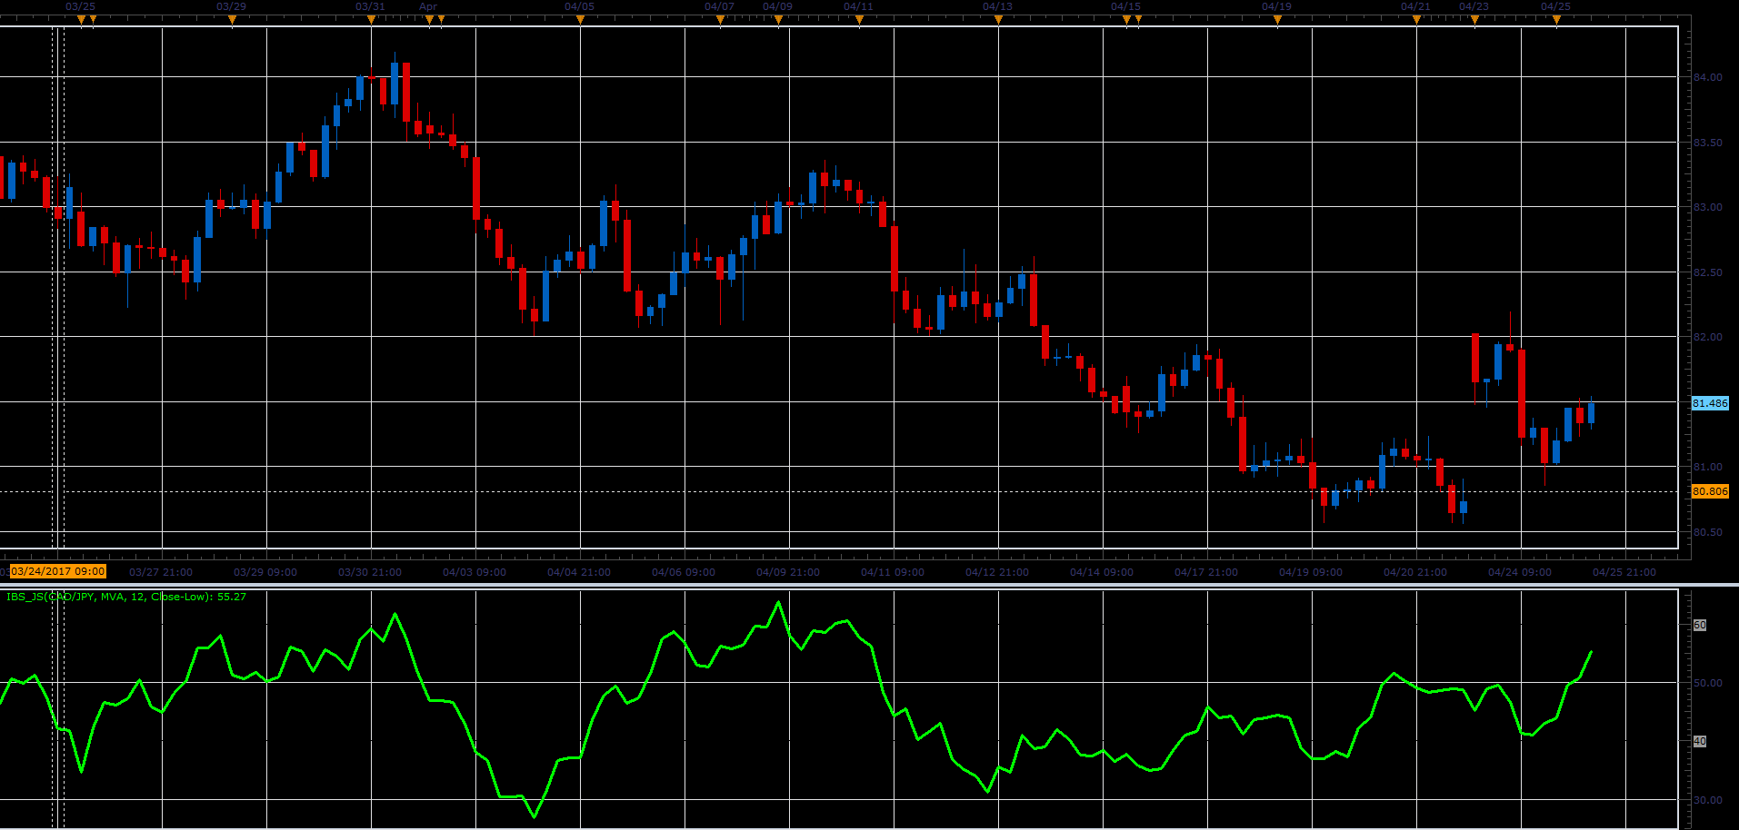Select the 04/07 orange event marker

pos(720,20)
